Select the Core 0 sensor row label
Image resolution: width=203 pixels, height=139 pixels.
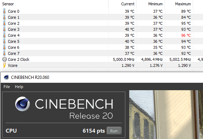click(x=13, y=11)
